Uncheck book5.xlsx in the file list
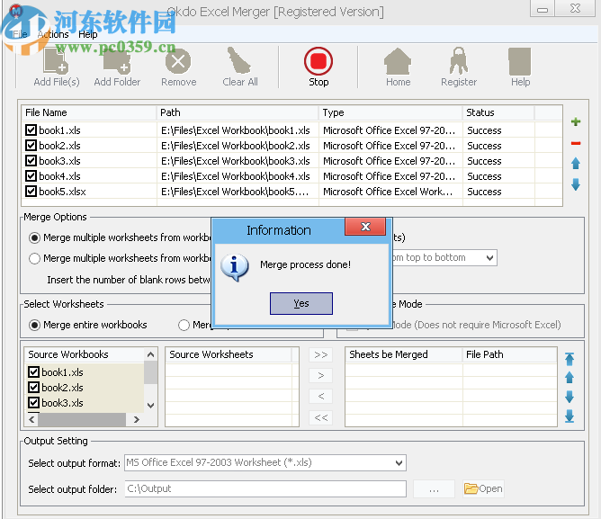 (x=31, y=192)
